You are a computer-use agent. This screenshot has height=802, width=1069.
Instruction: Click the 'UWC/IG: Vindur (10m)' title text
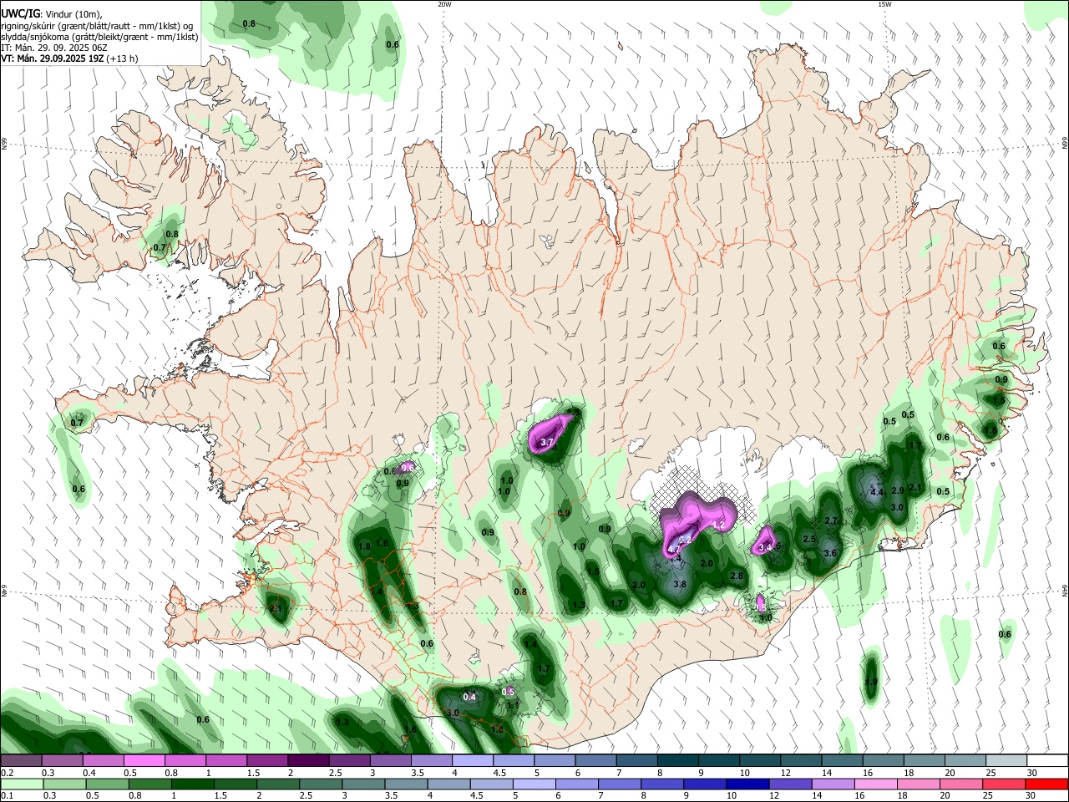(x=51, y=14)
